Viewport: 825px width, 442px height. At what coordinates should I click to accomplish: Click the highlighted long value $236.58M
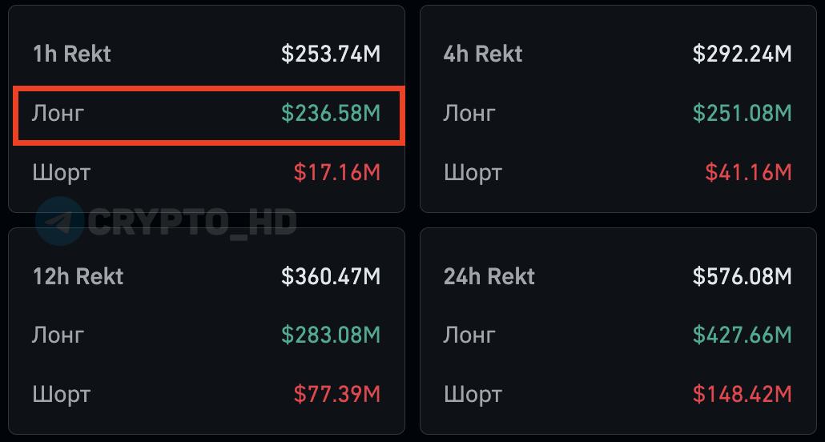tap(331, 114)
